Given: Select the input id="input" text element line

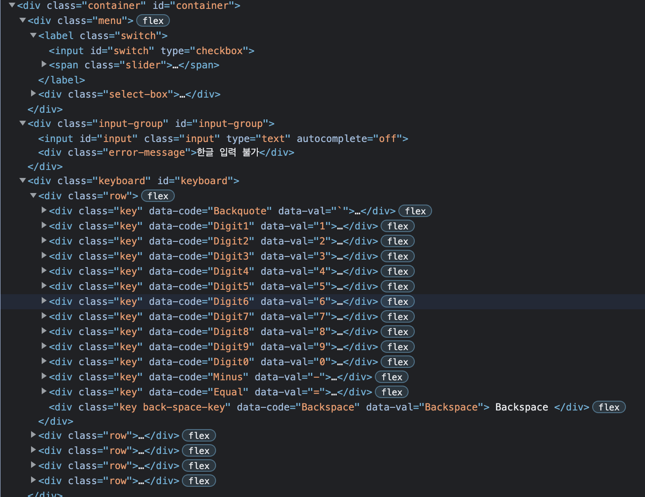Looking at the screenshot, I should pos(223,138).
